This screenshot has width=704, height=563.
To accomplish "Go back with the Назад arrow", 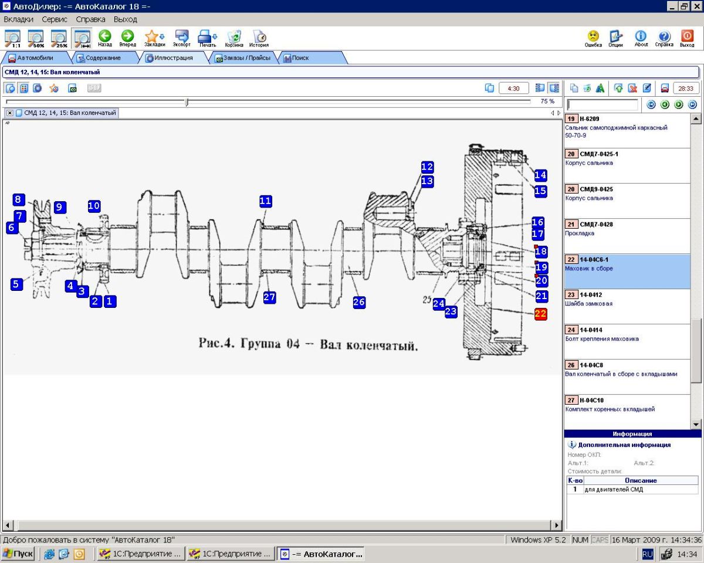I will click(105, 38).
